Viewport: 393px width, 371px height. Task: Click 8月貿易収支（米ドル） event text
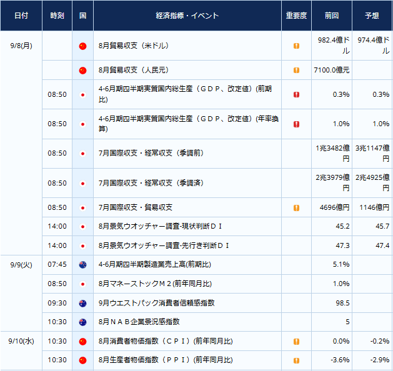coord(134,46)
